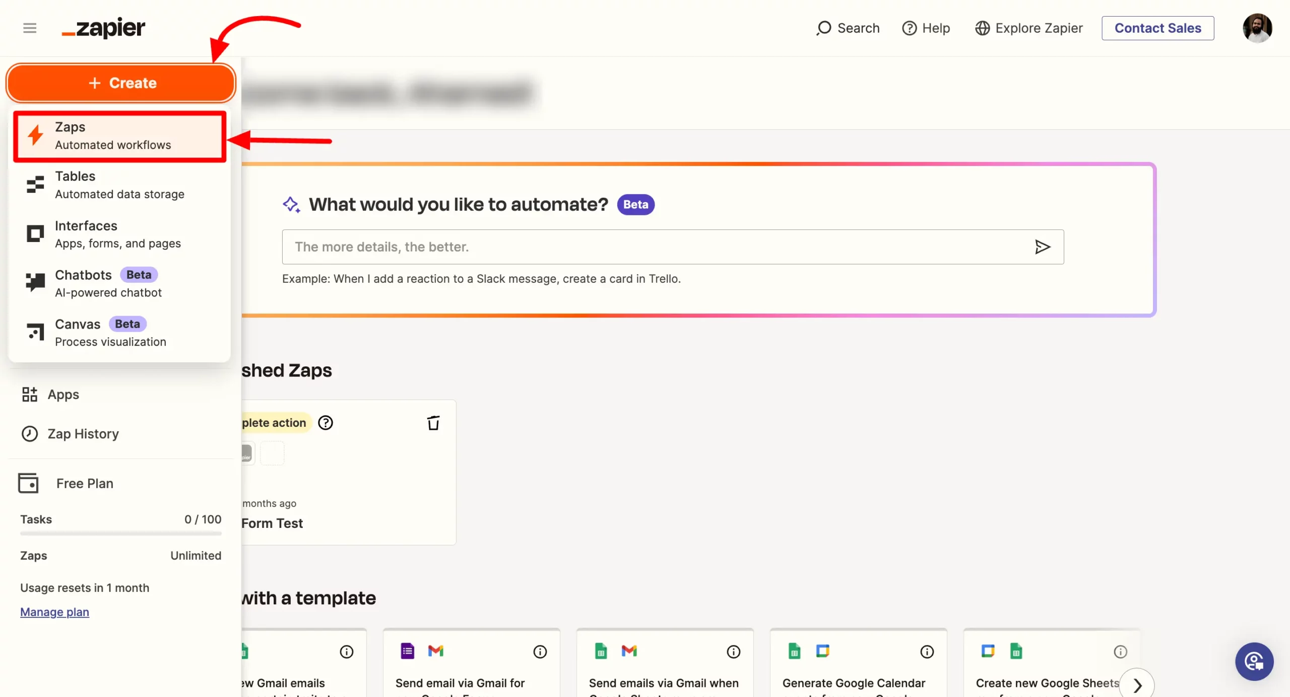The height and width of the screenshot is (697, 1290).
Task: Open the support chat bubble icon
Action: click(x=1254, y=661)
